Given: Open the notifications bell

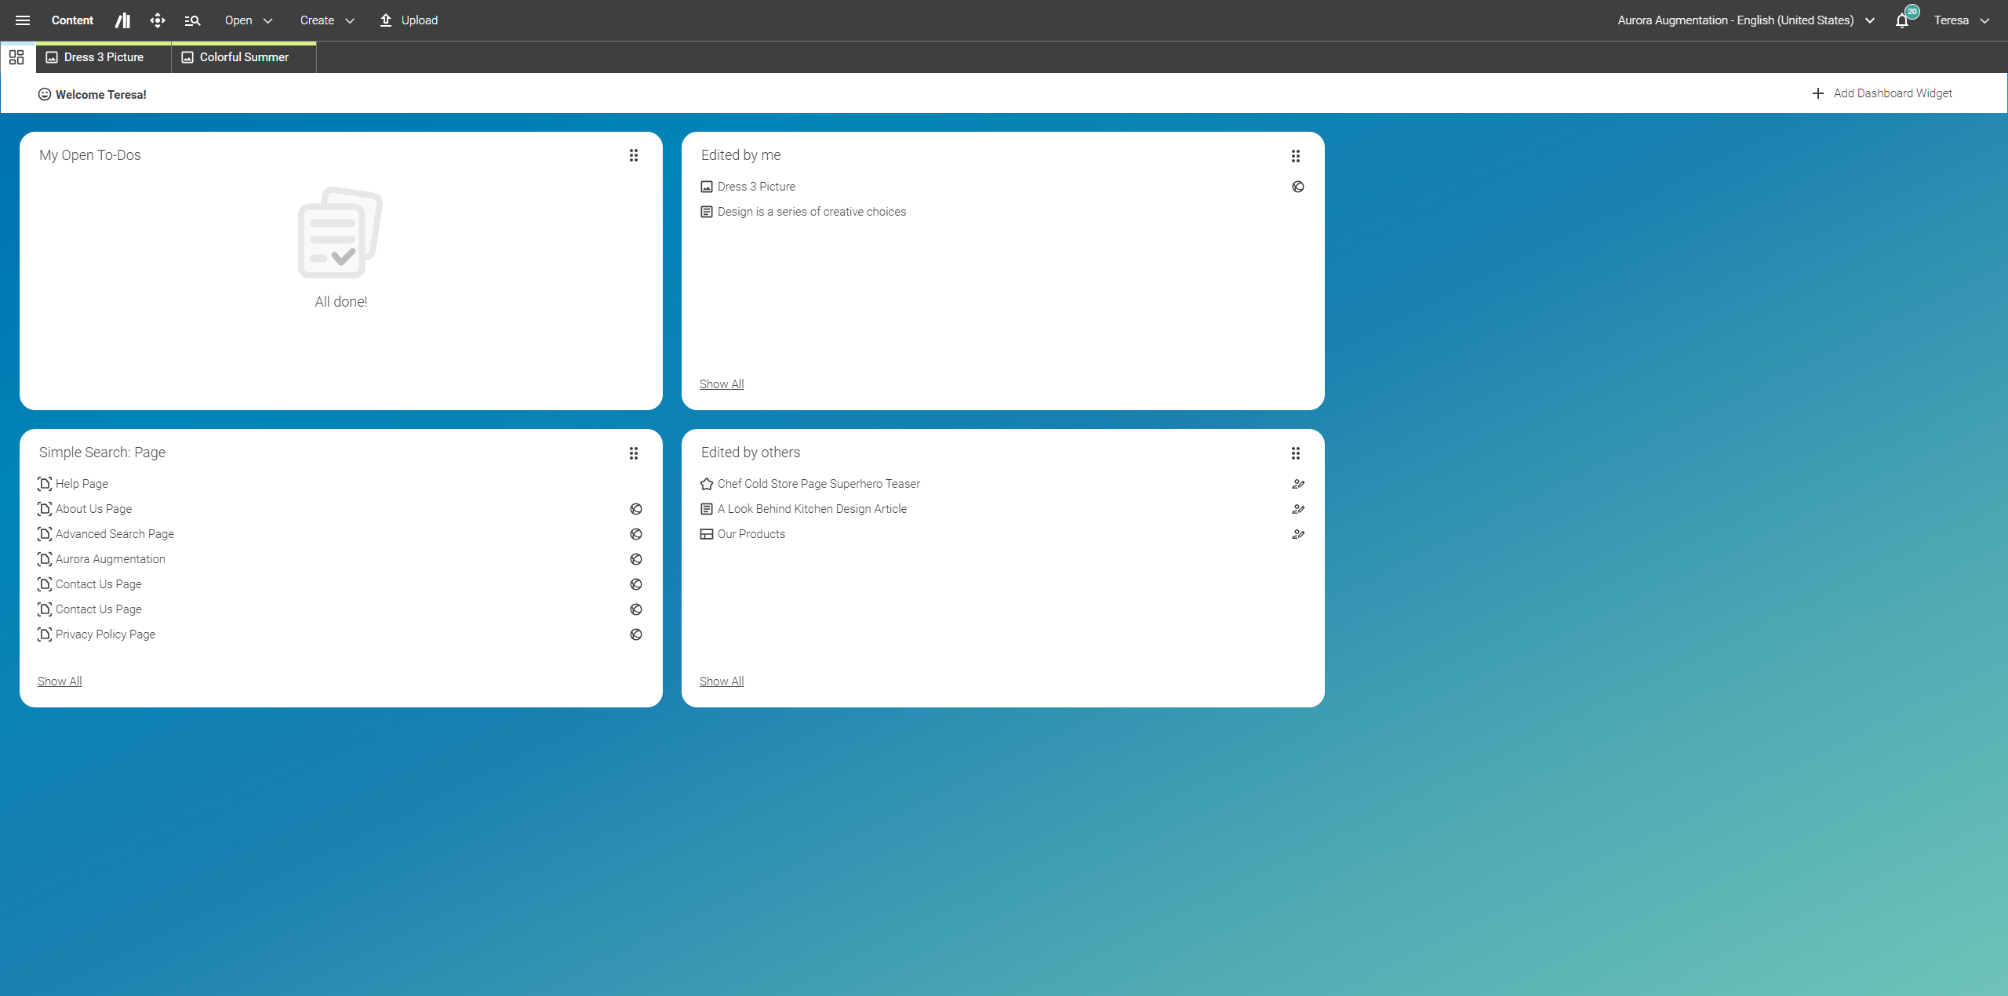Looking at the screenshot, I should click(x=1902, y=20).
